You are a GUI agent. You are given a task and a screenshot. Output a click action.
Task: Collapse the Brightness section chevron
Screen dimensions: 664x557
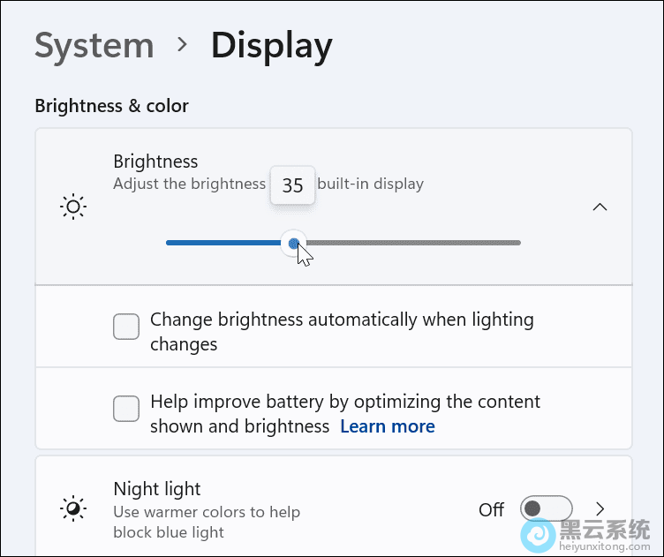click(x=600, y=207)
